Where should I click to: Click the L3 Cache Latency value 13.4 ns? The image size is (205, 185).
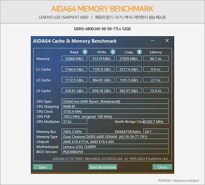coord(155,91)
